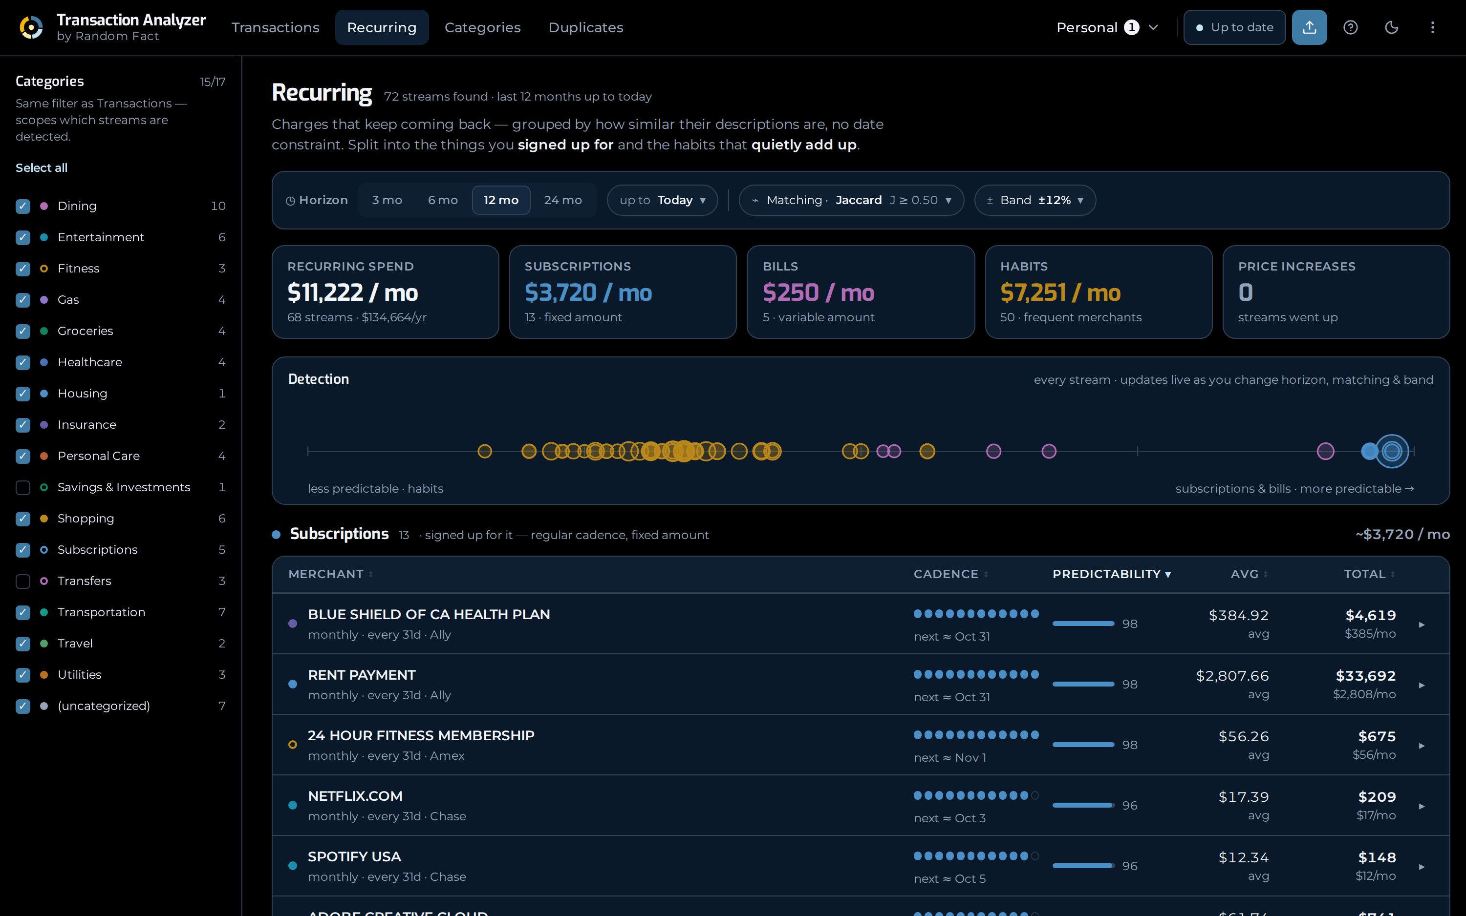1466x916 pixels.
Task: Switch to the Duplicates tab
Action: (586, 27)
